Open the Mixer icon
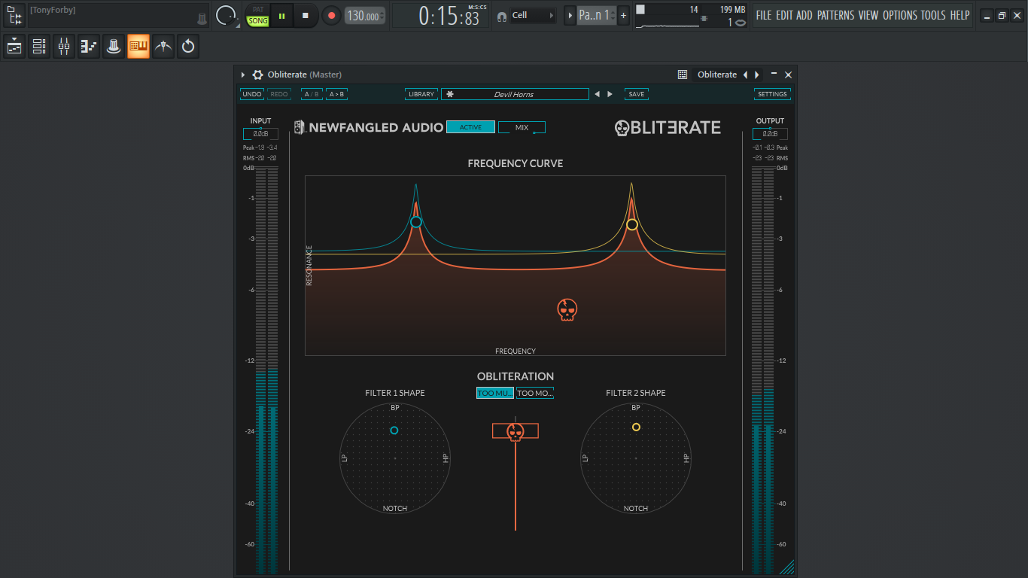The image size is (1028, 578). (64, 47)
